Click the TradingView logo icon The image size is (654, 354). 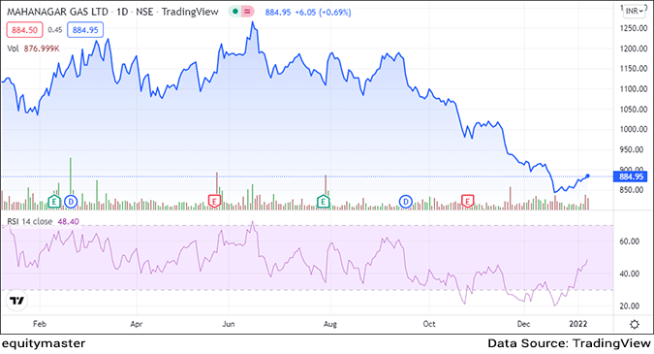point(16,301)
